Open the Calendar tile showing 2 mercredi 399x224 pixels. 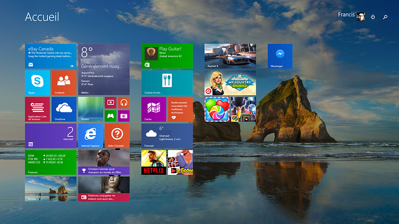[x=51, y=136]
